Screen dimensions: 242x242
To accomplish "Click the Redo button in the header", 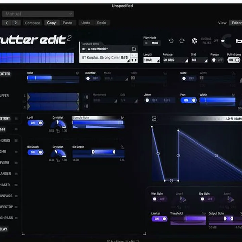I will pyautogui.click(x=102, y=23).
